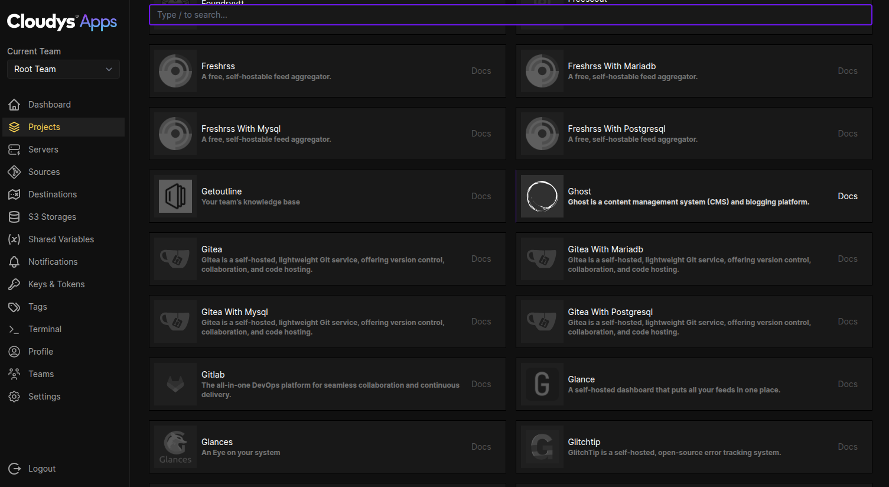Click the Profile user icon
Viewport: 889px width, 487px height.
point(14,352)
